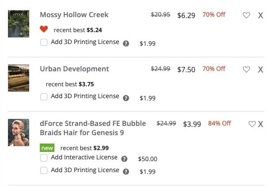Tick Add Interactive License checkbox
The image size is (269, 188).
pyautogui.click(x=44, y=158)
